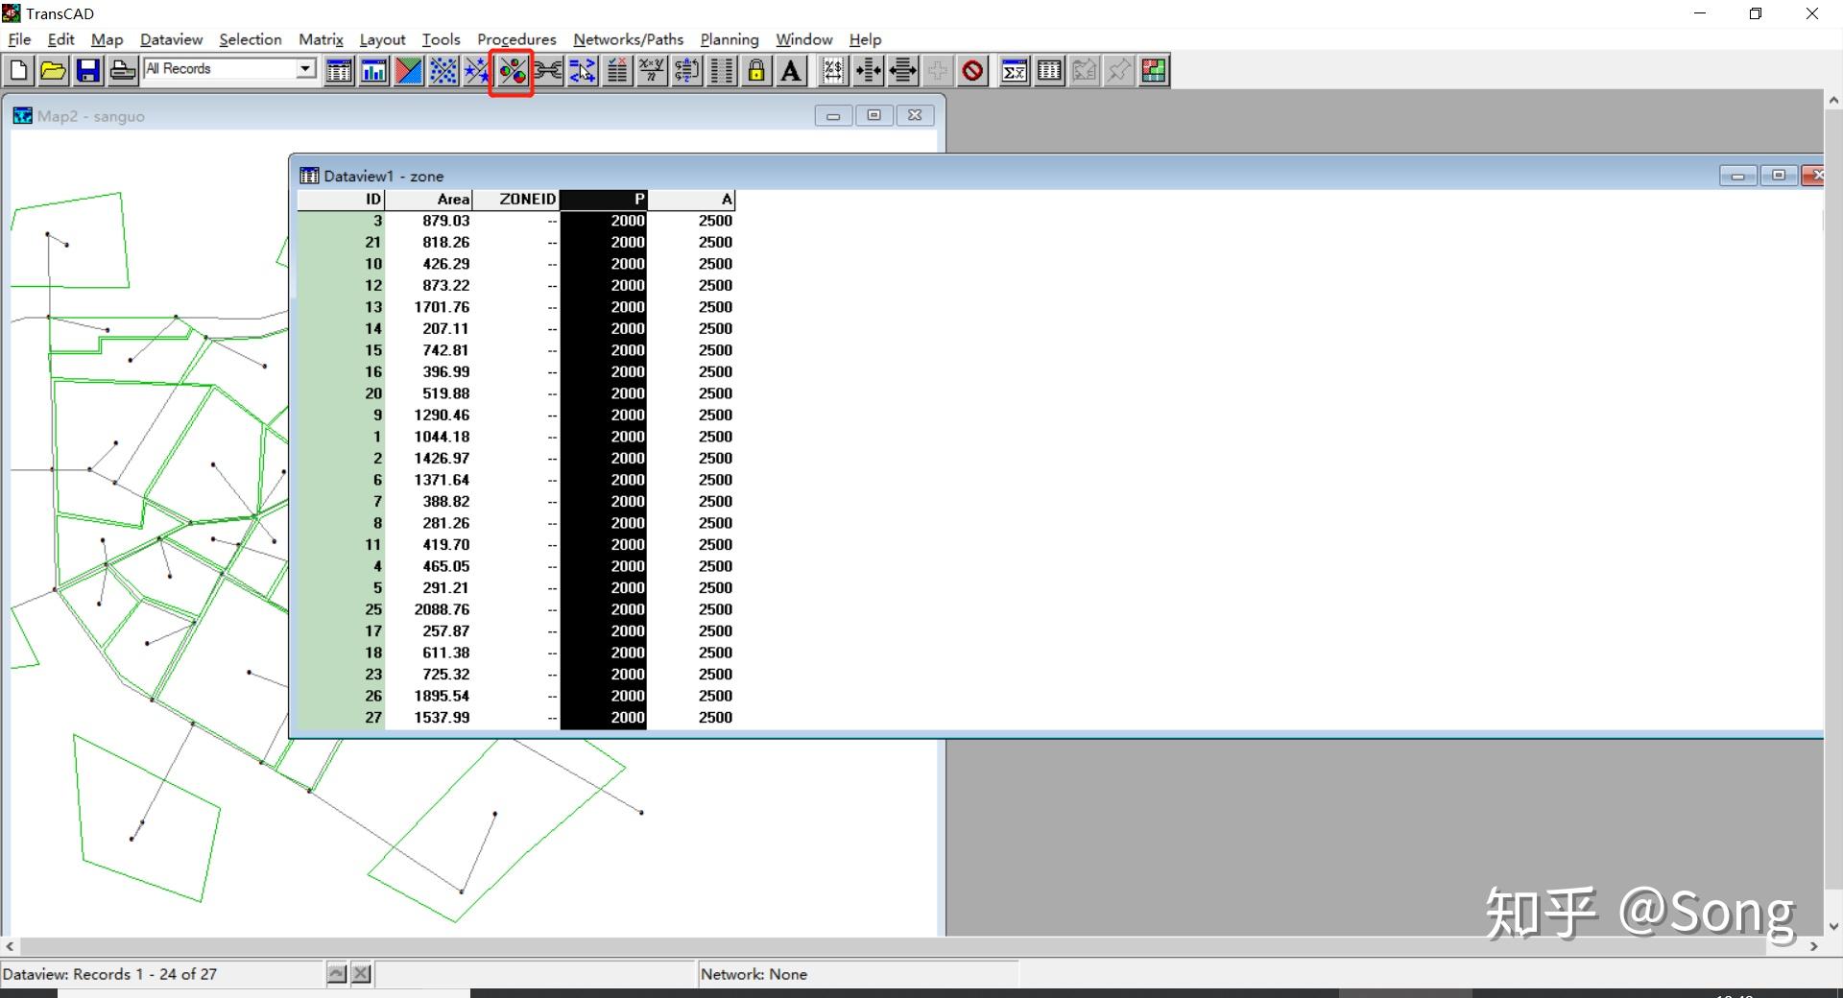Click Area cell 2088.76

point(428,609)
